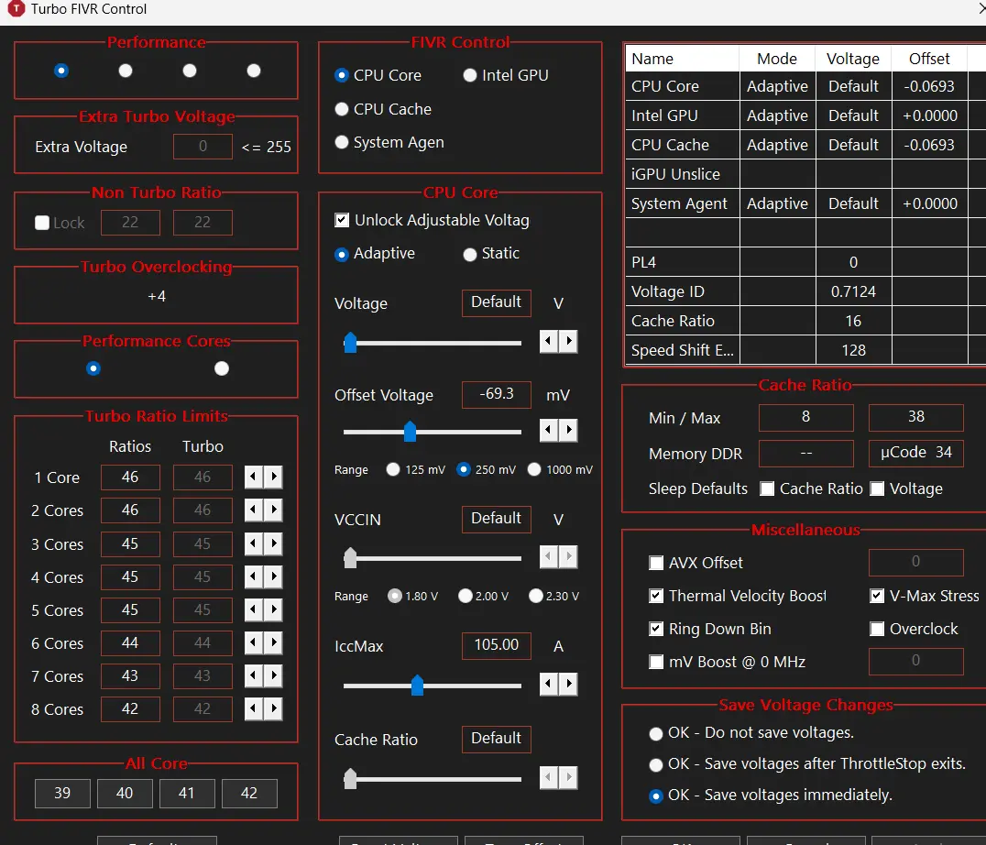Increase Offset Voltage using right arrow button
The width and height of the screenshot is (986, 845).
pyautogui.click(x=568, y=430)
